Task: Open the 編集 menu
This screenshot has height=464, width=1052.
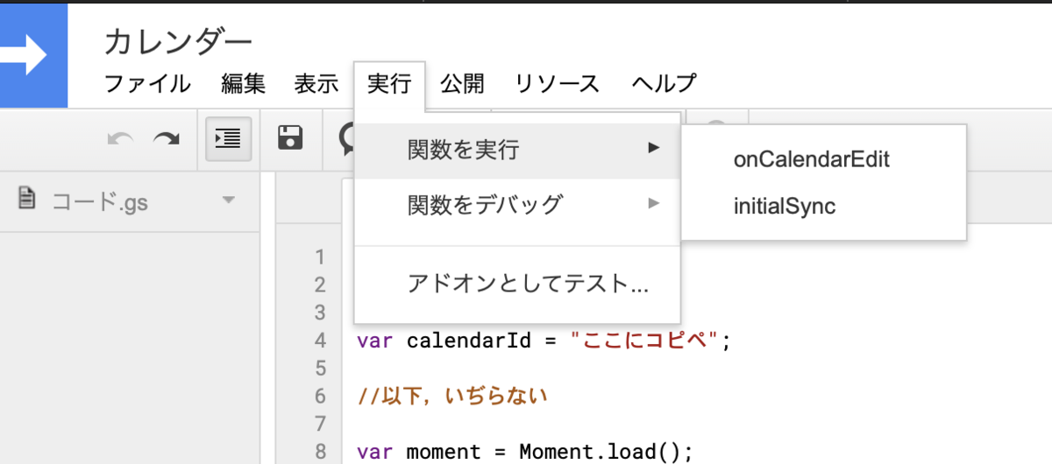Action: [243, 84]
